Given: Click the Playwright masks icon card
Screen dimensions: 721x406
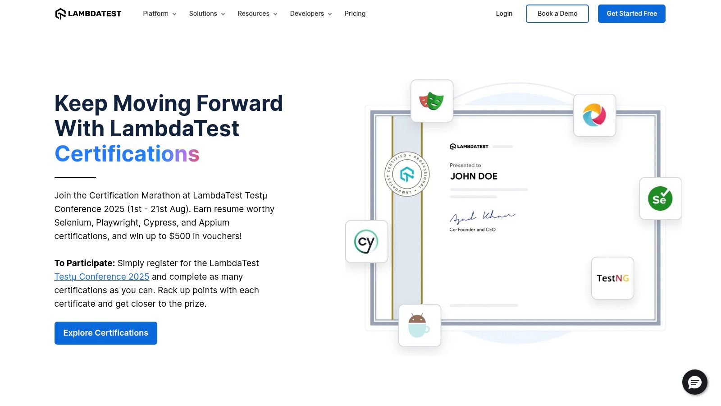Looking at the screenshot, I should (x=432, y=101).
